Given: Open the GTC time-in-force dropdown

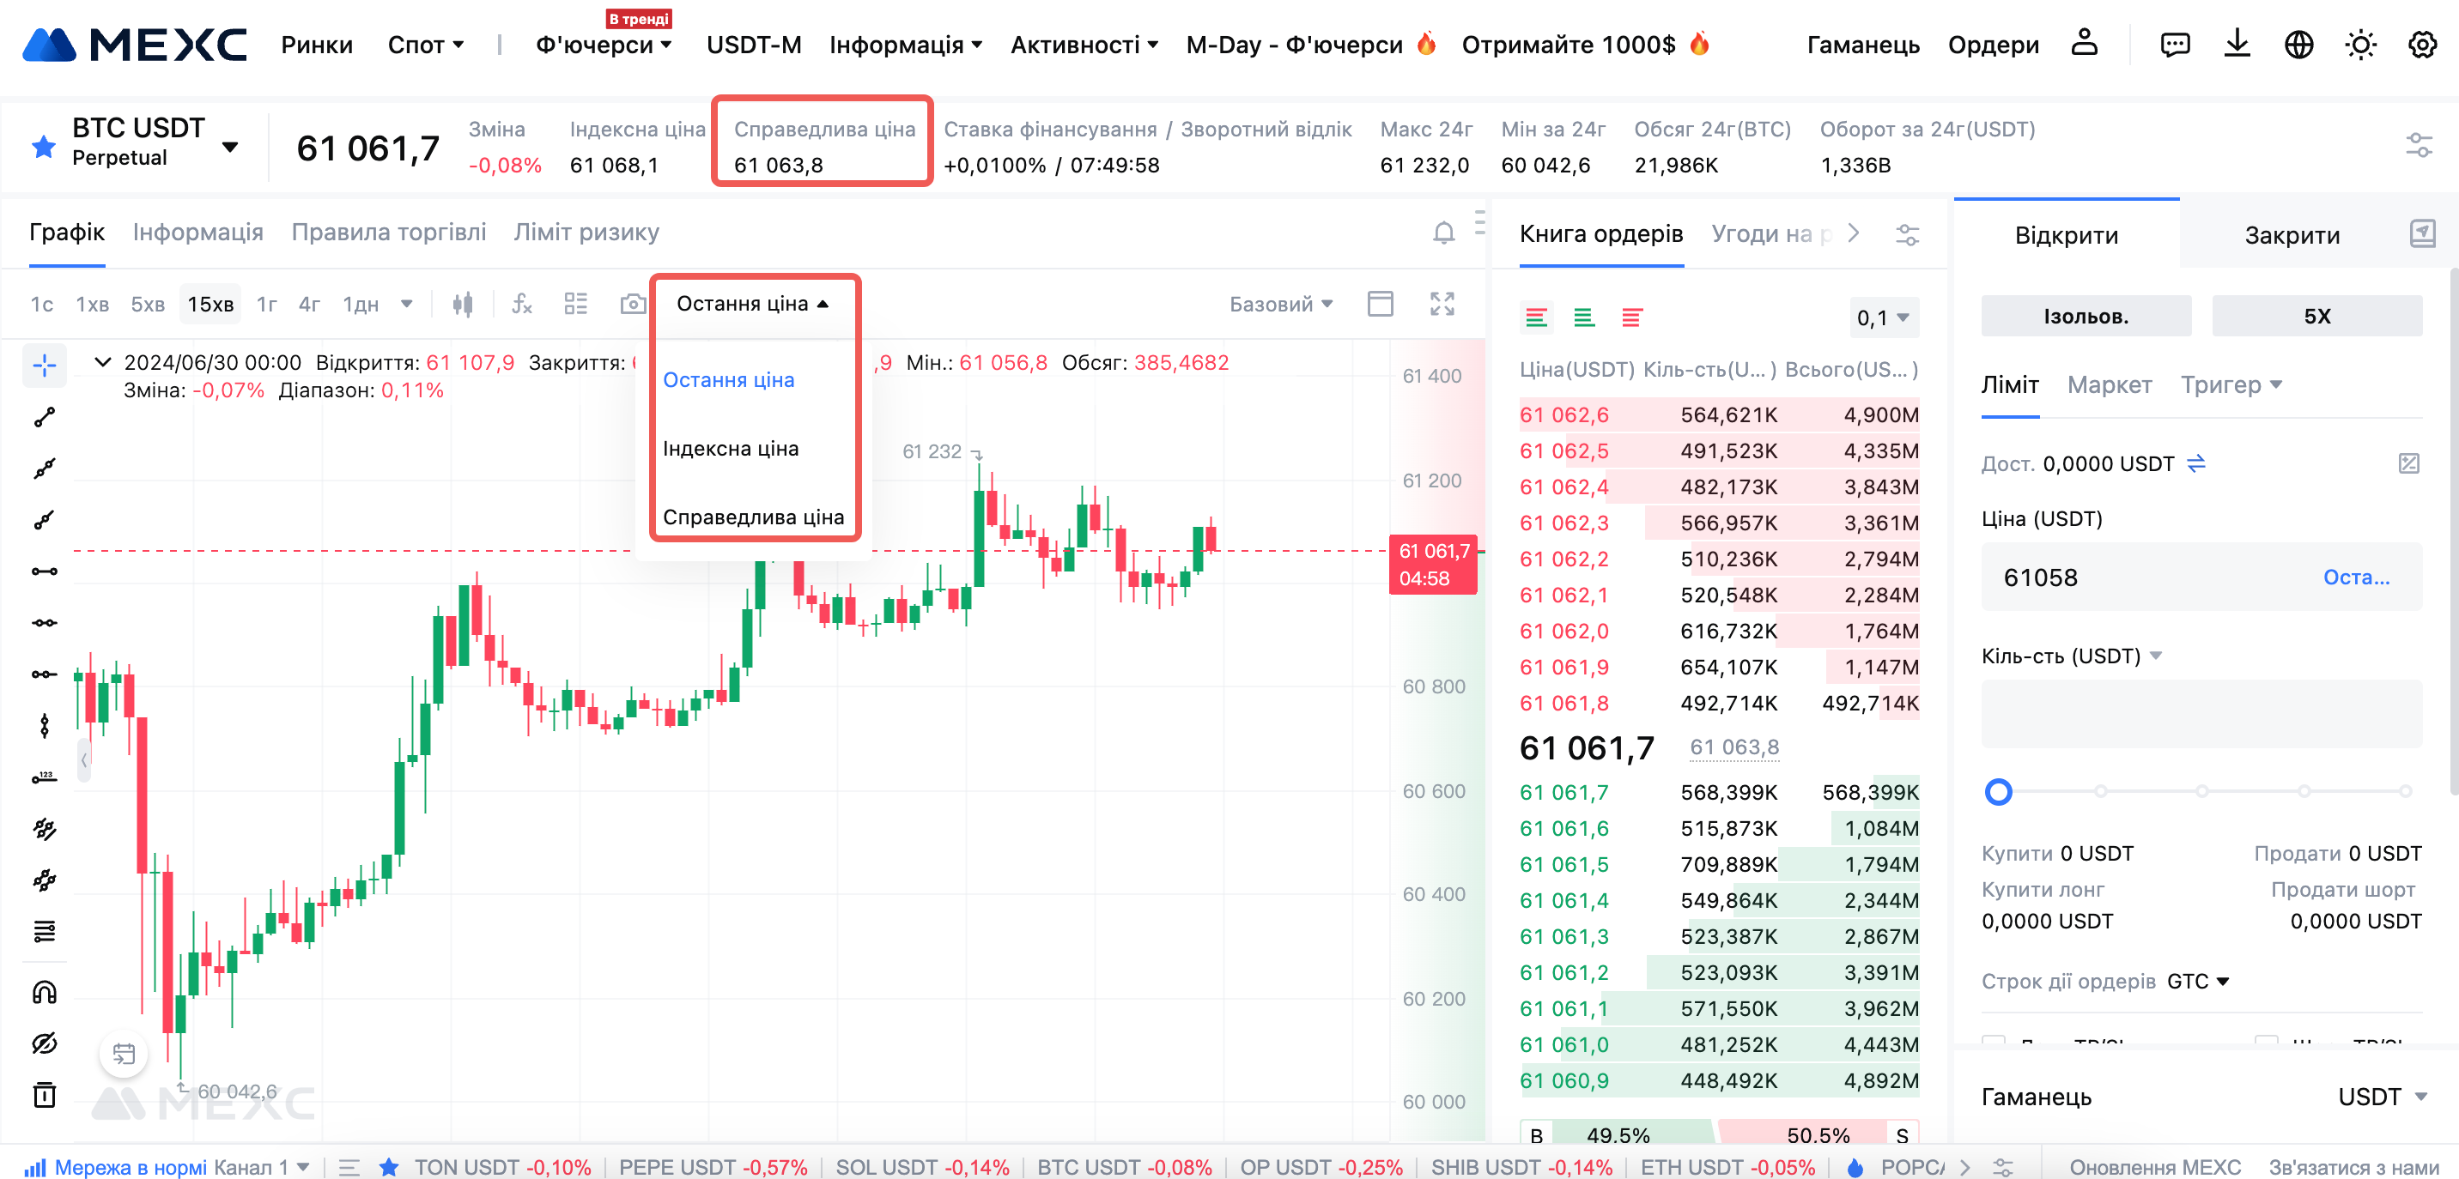Looking at the screenshot, I should pos(2197,982).
